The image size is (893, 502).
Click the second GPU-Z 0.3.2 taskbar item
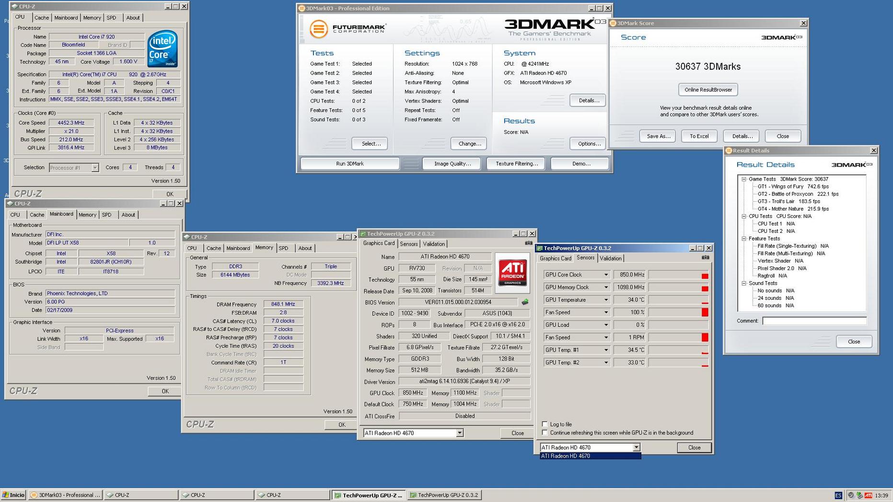(444, 495)
